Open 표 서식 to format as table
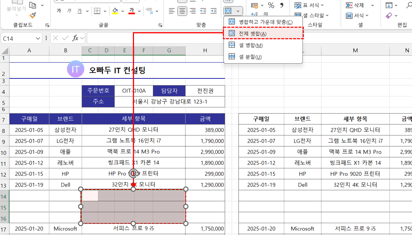Screen dimensions: 412x235 click(x=309, y=5)
